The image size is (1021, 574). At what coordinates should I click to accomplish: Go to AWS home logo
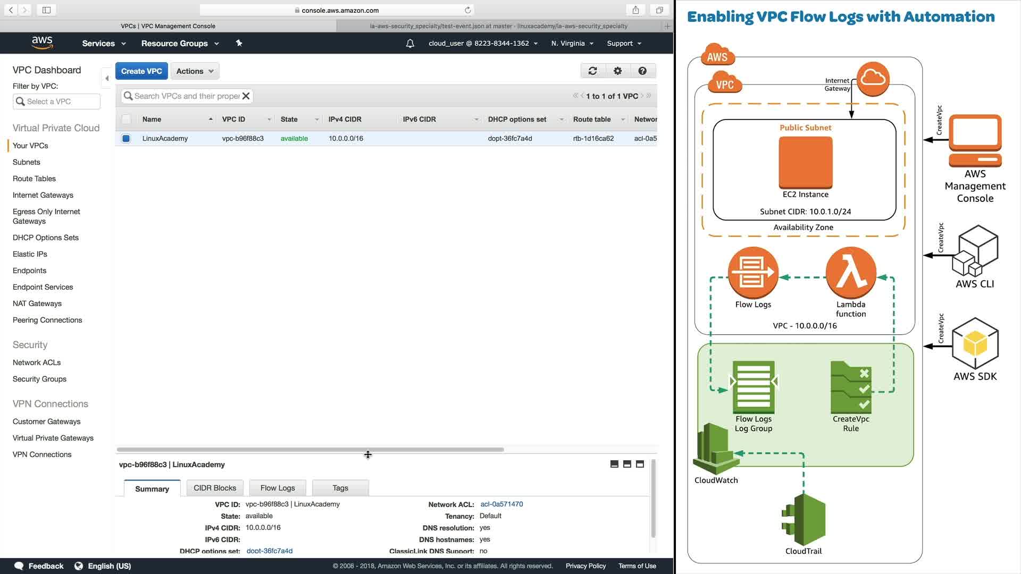click(x=42, y=43)
